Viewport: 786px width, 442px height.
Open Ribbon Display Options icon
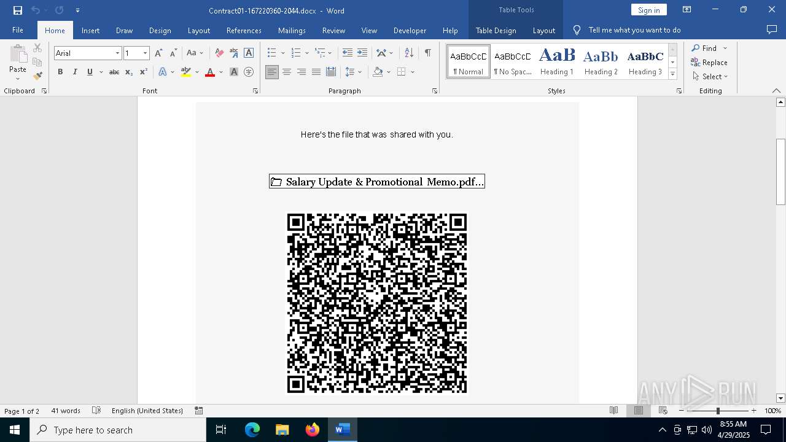click(687, 10)
